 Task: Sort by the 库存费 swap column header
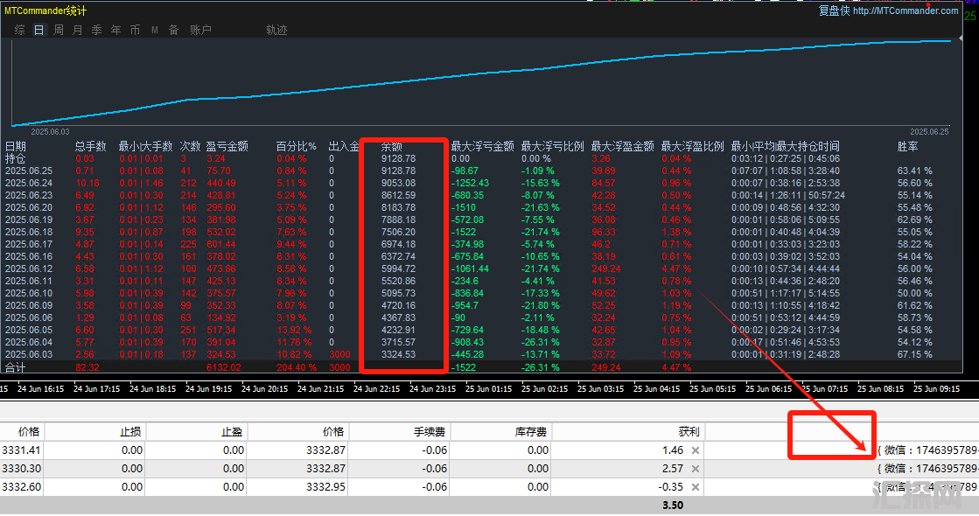tap(531, 432)
